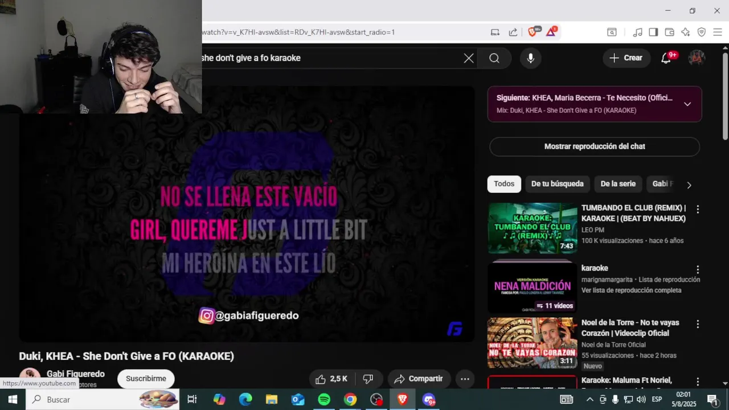Click the browser address bar URL
729x410 pixels.
(298, 32)
